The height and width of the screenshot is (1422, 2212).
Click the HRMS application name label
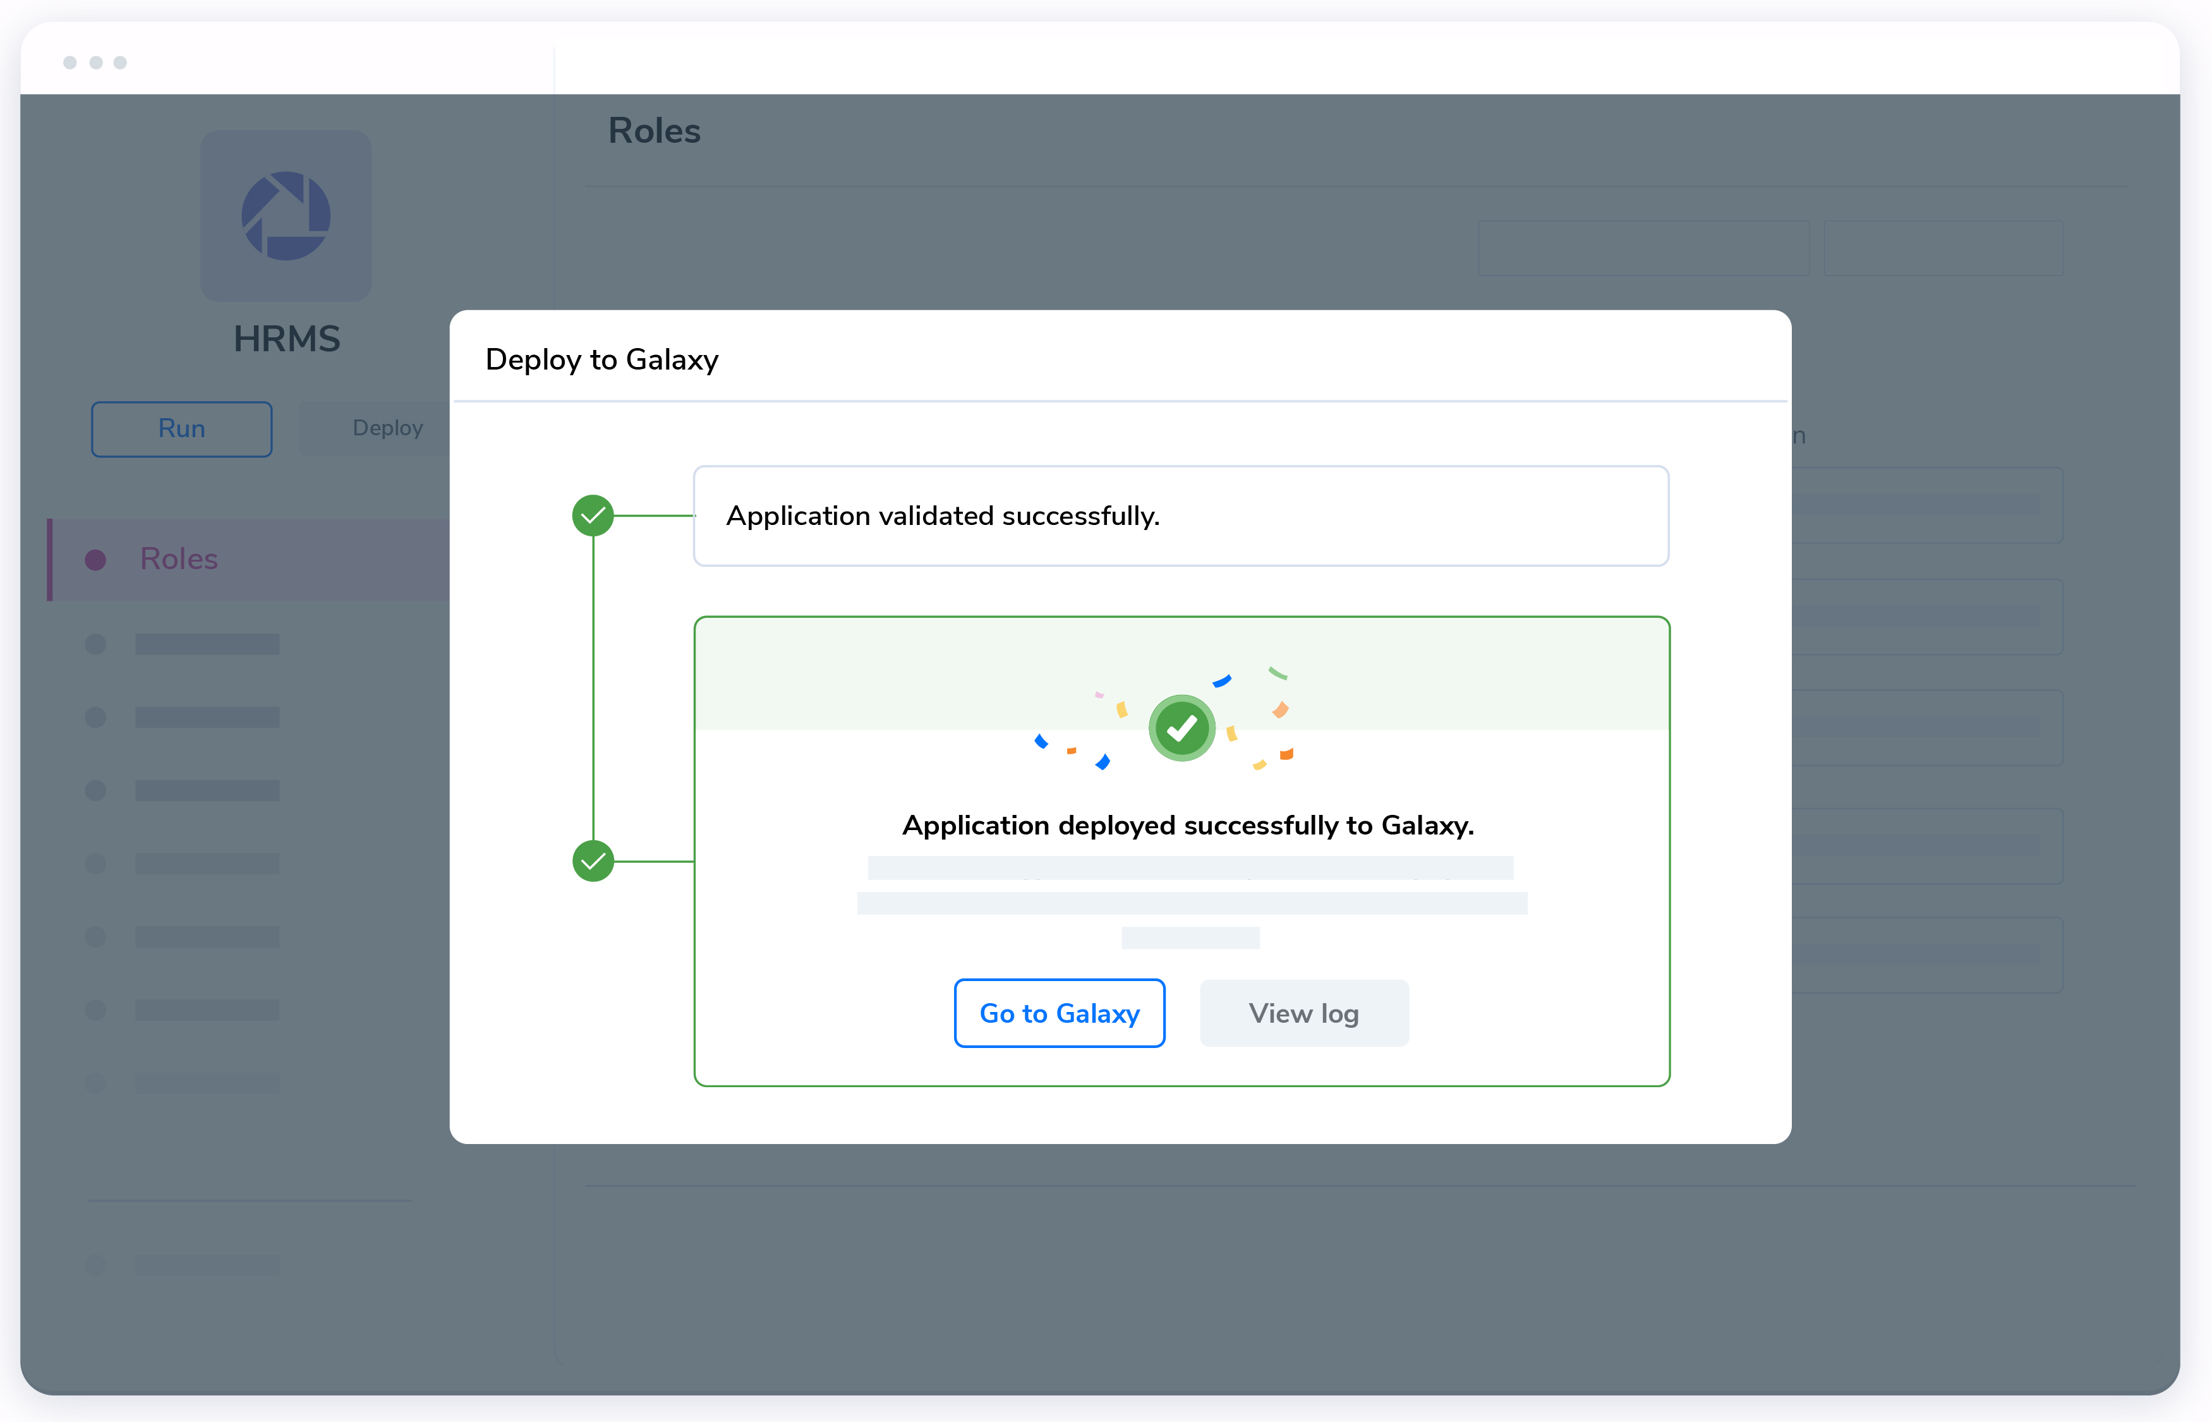point(286,339)
